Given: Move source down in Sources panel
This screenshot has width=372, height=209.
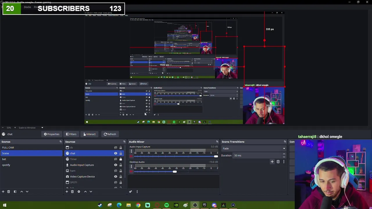Looking at the screenshot, I should pyautogui.click(x=91, y=192).
